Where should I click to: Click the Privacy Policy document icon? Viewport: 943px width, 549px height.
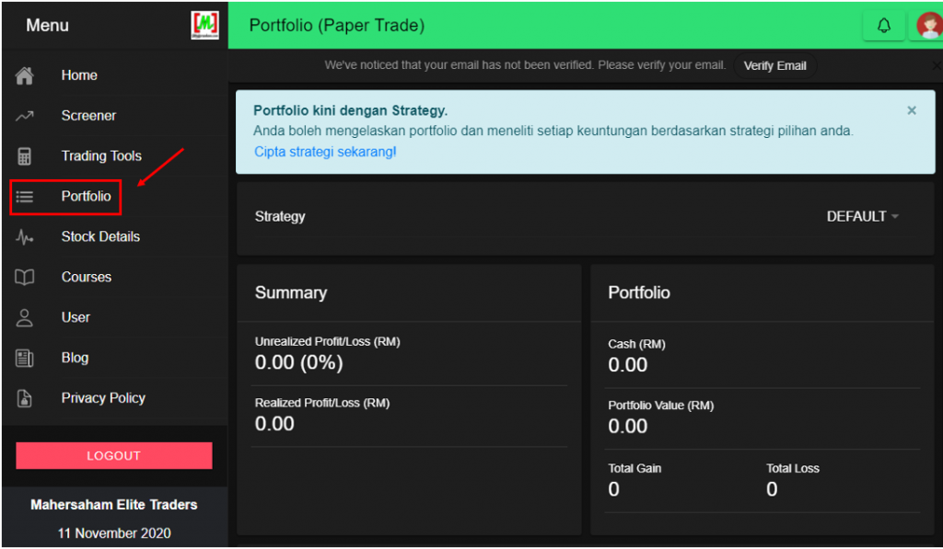(25, 399)
